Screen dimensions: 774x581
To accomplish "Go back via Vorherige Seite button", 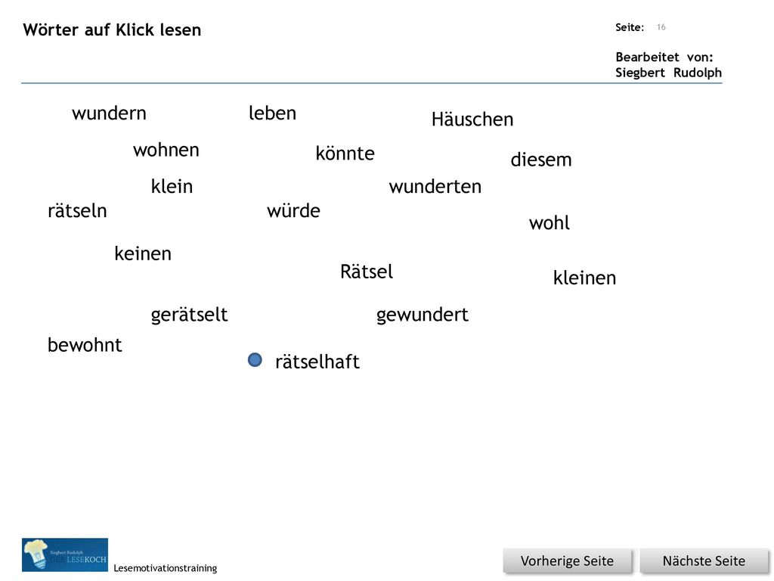I will tap(567, 561).
